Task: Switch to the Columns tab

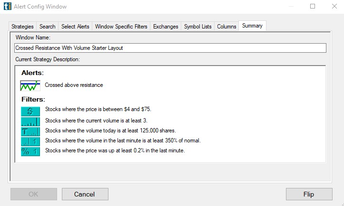Action: pyautogui.click(x=226, y=27)
